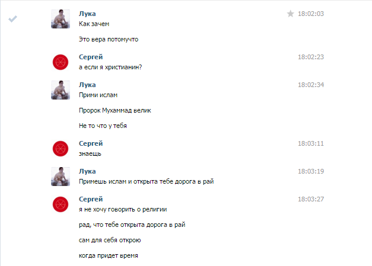Open Лука profile name above Как зачем

(87, 14)
